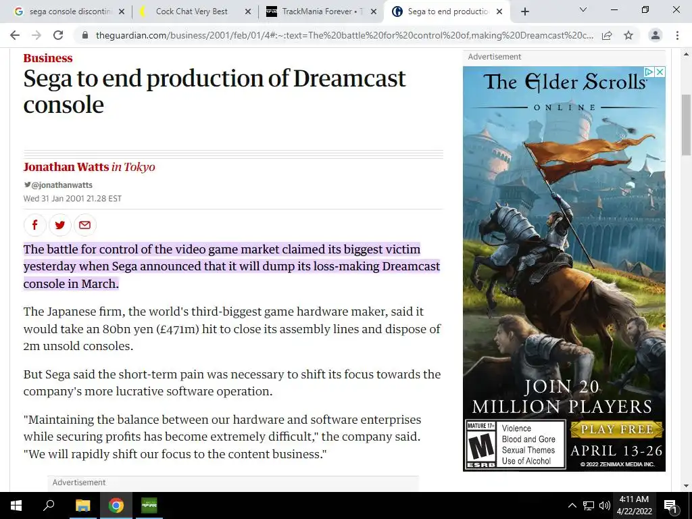This screenshot has width=692, height=519.
Task: Click the PLAY FREE ad button
Action: [617, 429]
